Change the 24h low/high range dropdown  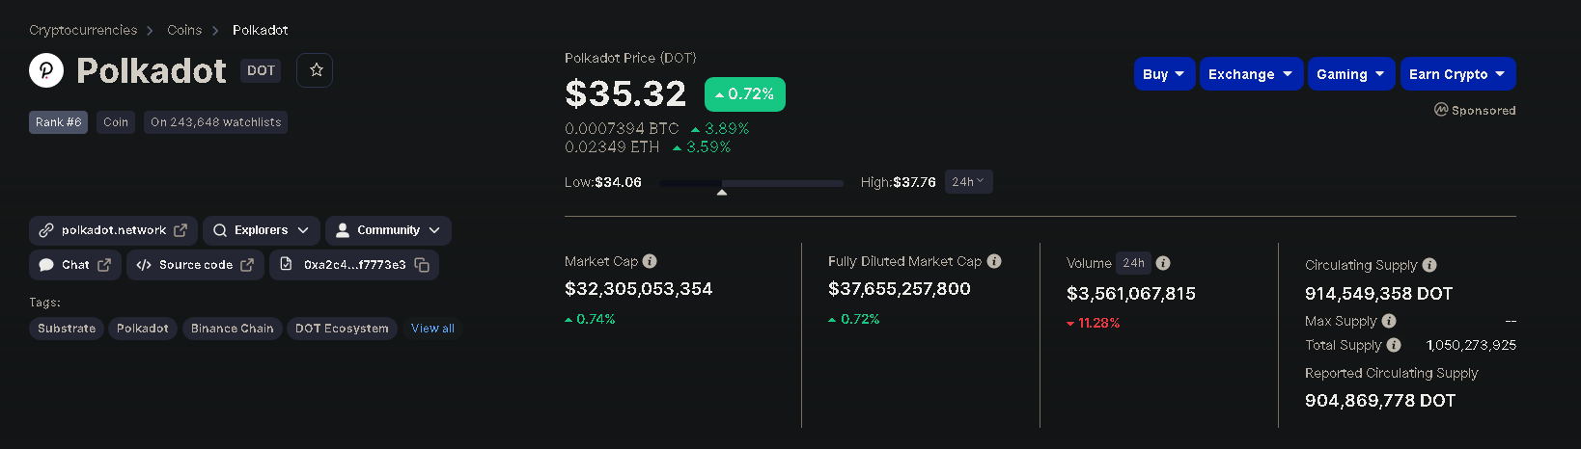[969, 182]
